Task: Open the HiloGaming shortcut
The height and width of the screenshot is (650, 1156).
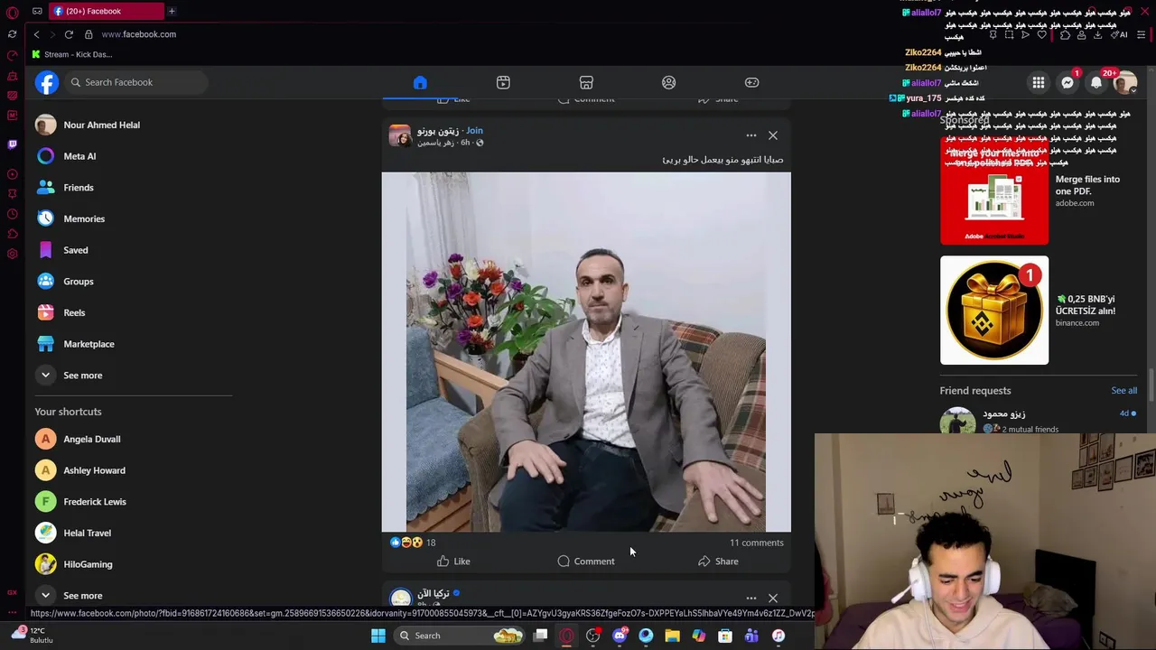Action: pyautogui.click(x=133, y=564)
